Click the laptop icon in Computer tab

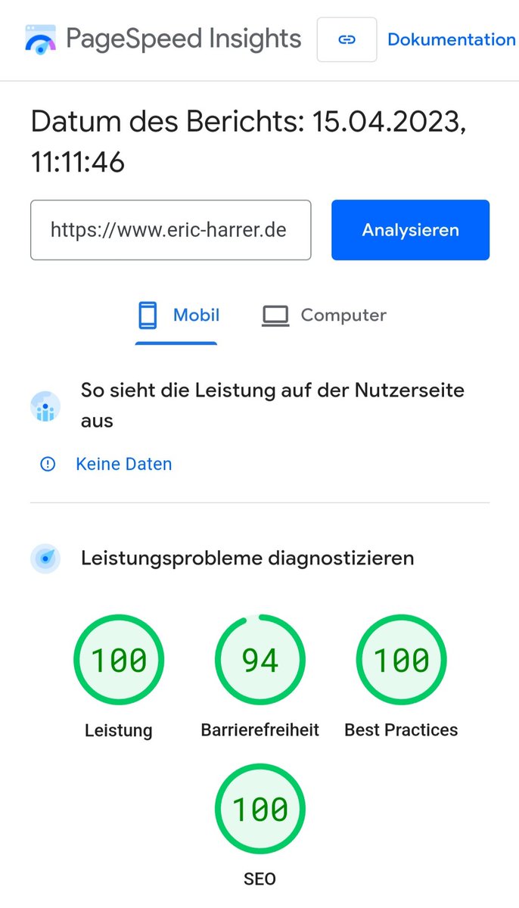pos(275,316)
